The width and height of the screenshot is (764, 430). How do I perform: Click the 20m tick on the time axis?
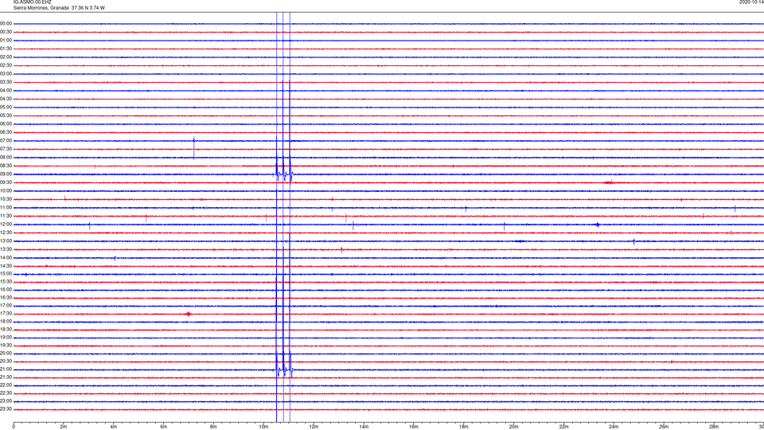513,427
